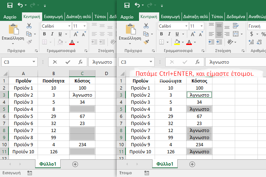The width and height of the screenshot is (266, 177).
Task: Click Insert Function fx in left window
Action: pos(81,62)
